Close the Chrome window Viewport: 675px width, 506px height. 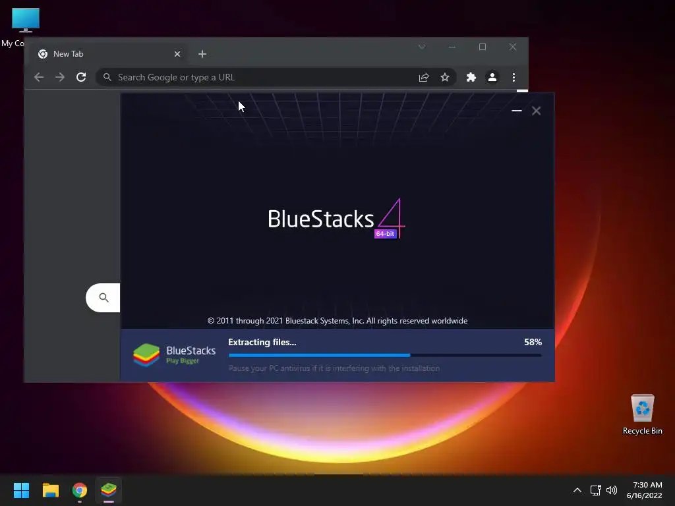point(512,47)
